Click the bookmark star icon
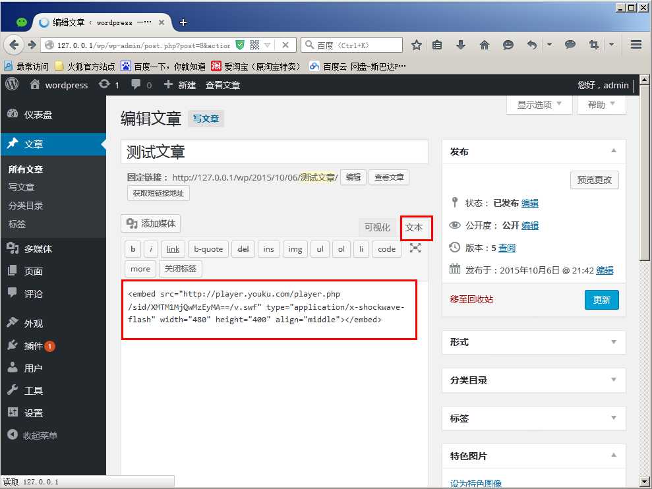 point(416,45)
